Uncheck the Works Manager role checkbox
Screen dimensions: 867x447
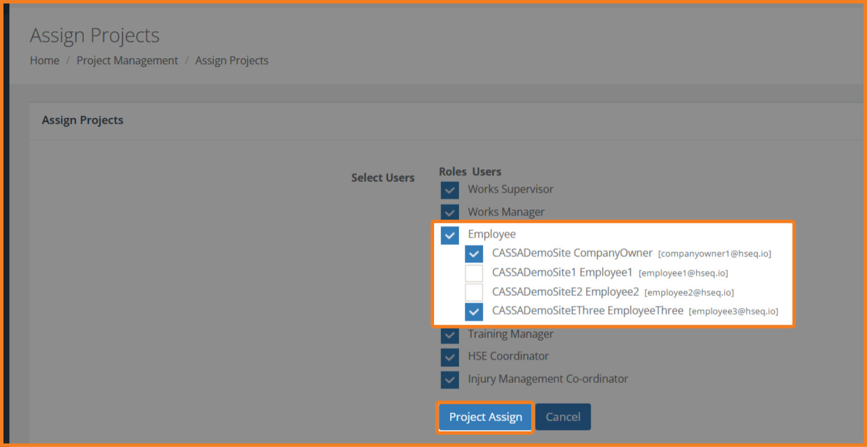pos(450,213)
